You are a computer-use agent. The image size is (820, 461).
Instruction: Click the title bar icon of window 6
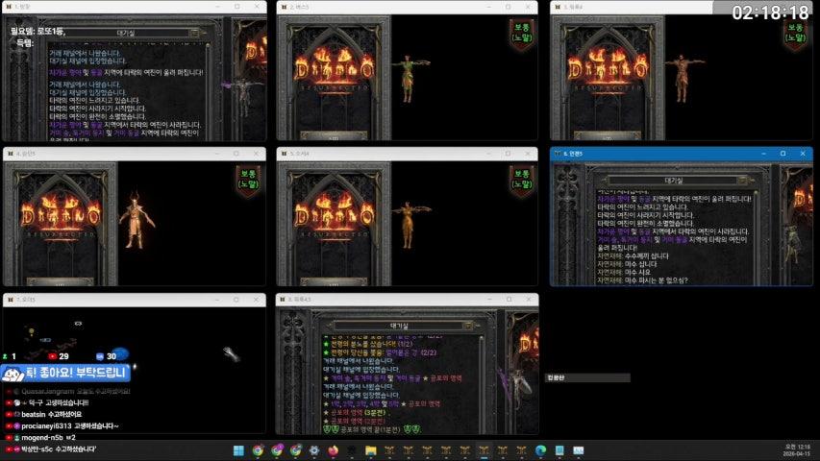558,154
